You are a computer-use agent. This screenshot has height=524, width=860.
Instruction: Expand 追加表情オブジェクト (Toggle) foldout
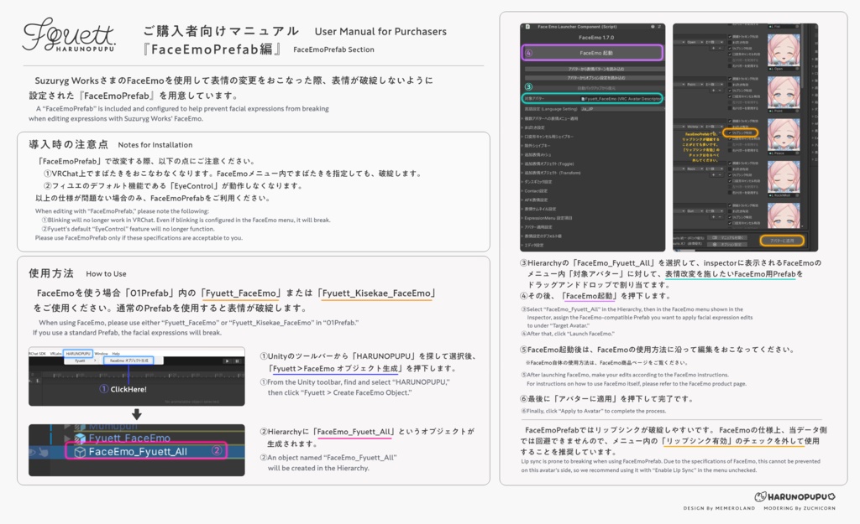(522, 163)
